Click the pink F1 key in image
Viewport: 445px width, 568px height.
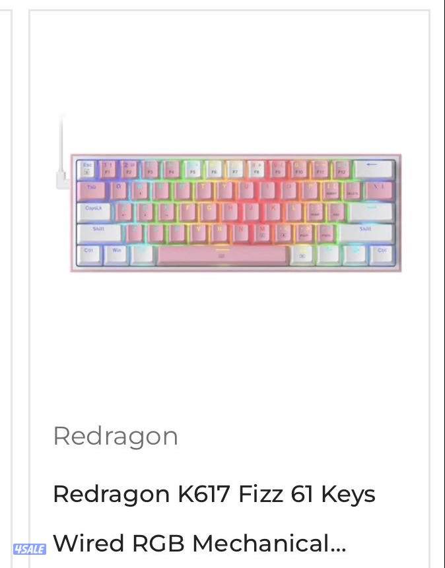(108, 170)
